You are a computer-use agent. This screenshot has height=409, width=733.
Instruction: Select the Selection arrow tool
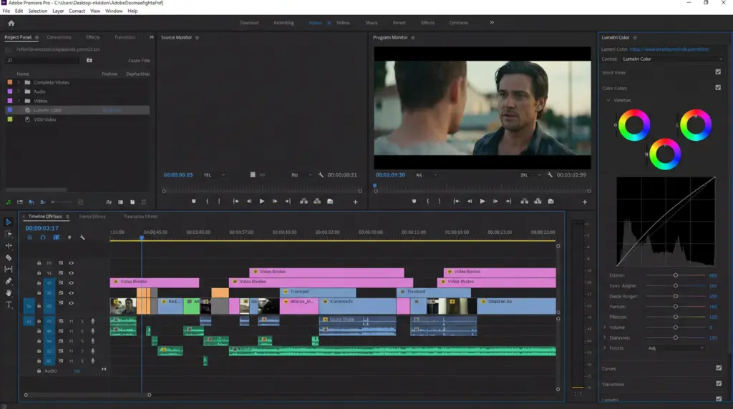(x=9, y=222)
